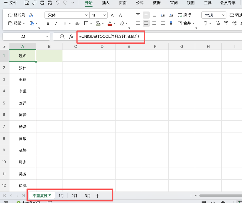Switch to the 公式 ribbon tab
The width and height of the screenshot is (242, 203).
(140, 3)
